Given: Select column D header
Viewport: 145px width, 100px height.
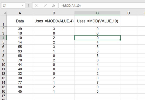Looking at the screenshot, I should coord(129,13).
